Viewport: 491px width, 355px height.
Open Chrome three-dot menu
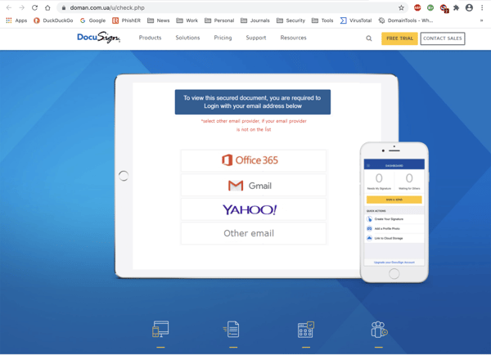click(x=482, y=7)
